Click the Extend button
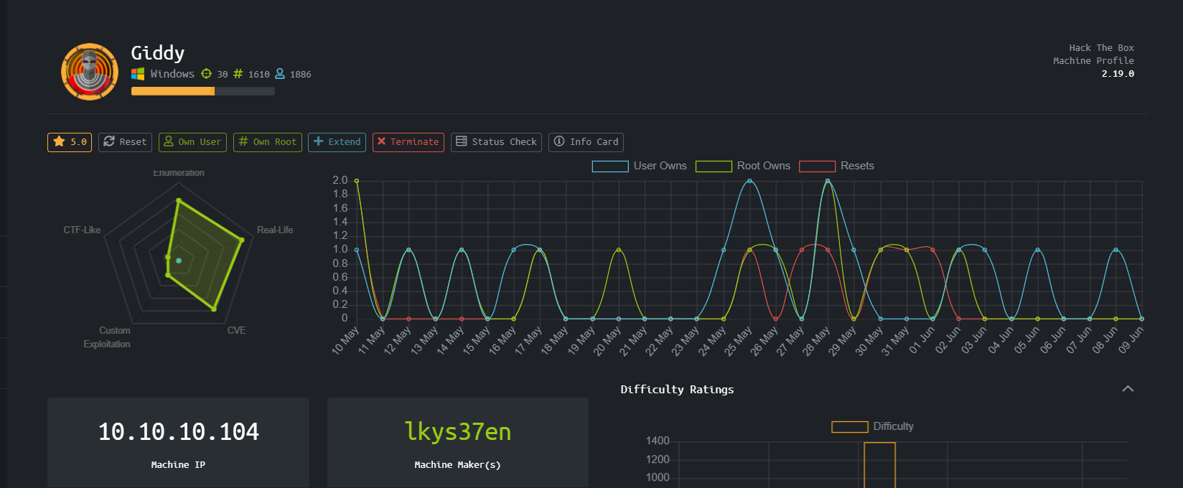This screenshot has height=488, width=1183. tap(337, 142)
